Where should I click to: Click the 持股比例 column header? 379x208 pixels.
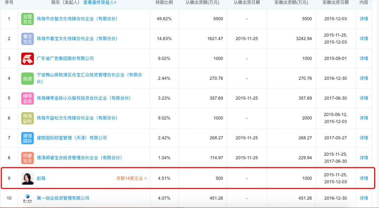164,2
